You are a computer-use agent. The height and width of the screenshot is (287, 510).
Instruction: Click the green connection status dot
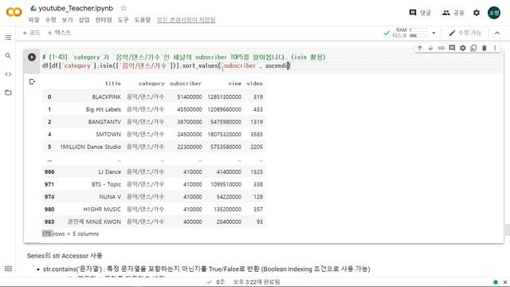pyautogui.click(x=496, y=282)
